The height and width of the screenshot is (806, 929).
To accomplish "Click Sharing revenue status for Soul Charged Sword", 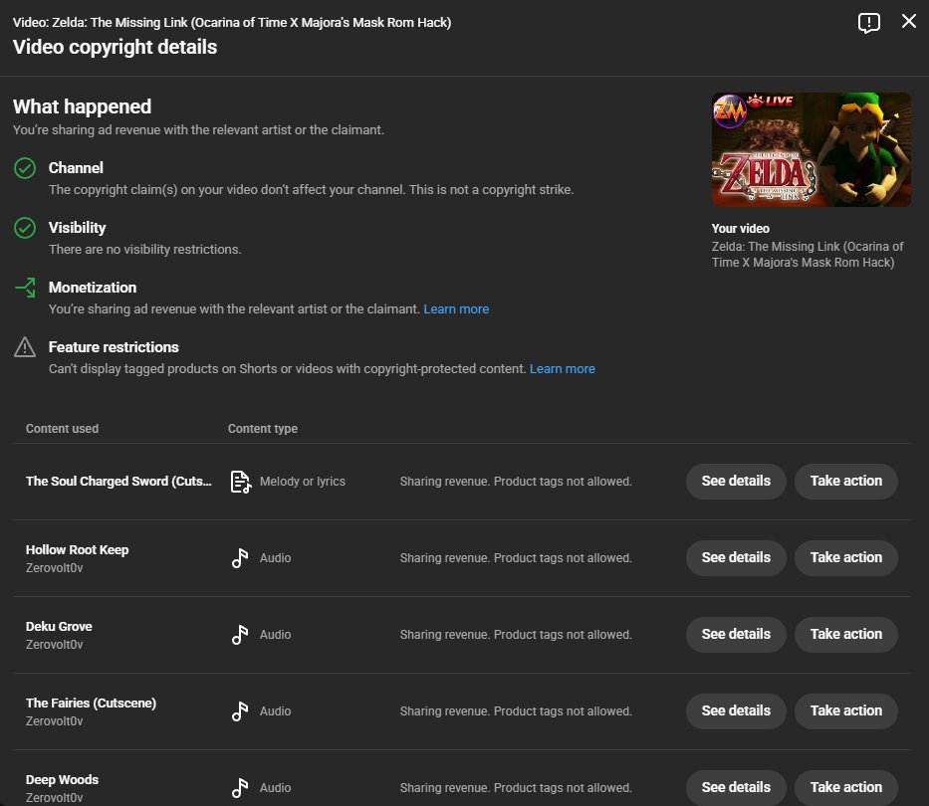I will pos(516,482).
